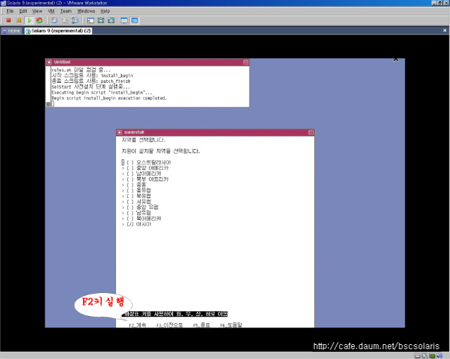Click the Quick Switch mode icon

click(x=101, y=20)
